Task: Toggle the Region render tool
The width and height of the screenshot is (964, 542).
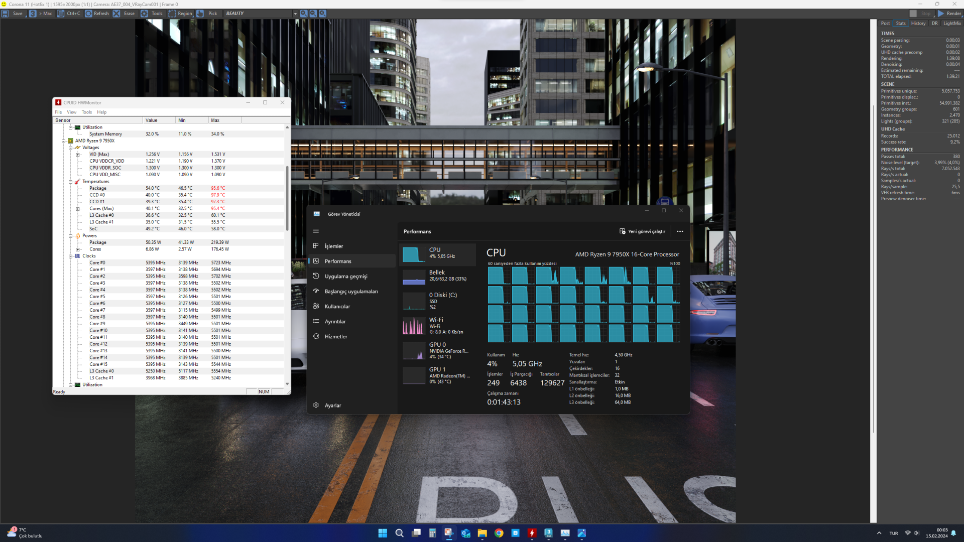Action: click(172, 14)
